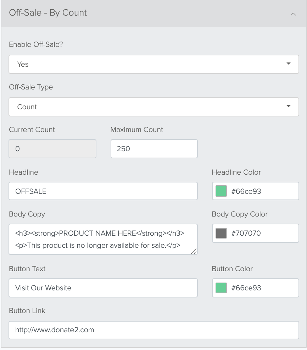The image size is (307, 350).
Task: Click the Headline Color hex value #66ce93
Action: pyautogui.click(x=246, y=191)
